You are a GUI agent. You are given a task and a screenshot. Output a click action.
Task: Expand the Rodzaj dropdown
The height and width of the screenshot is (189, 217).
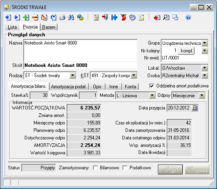[x=72, y=76]
